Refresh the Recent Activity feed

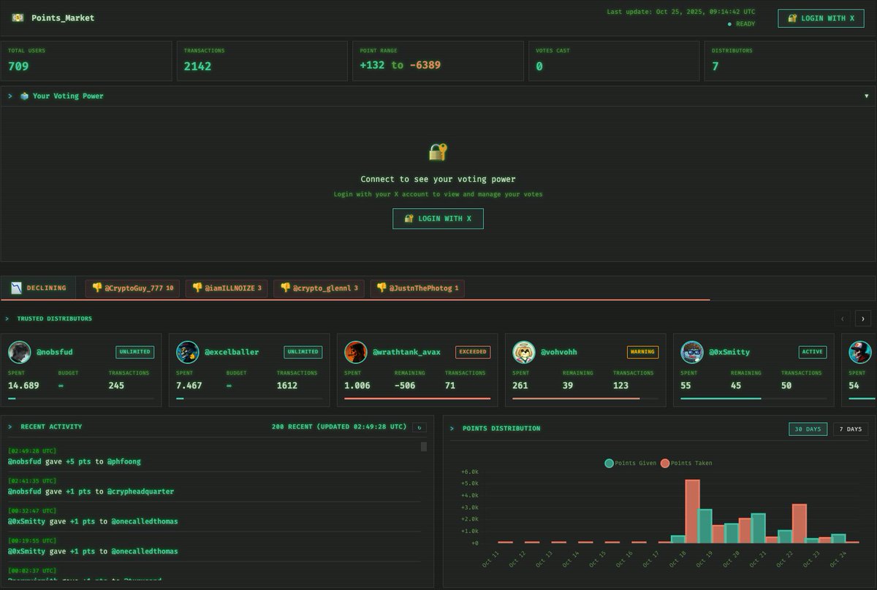pos(419,427)
